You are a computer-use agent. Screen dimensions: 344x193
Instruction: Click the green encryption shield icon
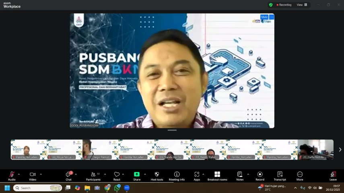tap(271, 5)
